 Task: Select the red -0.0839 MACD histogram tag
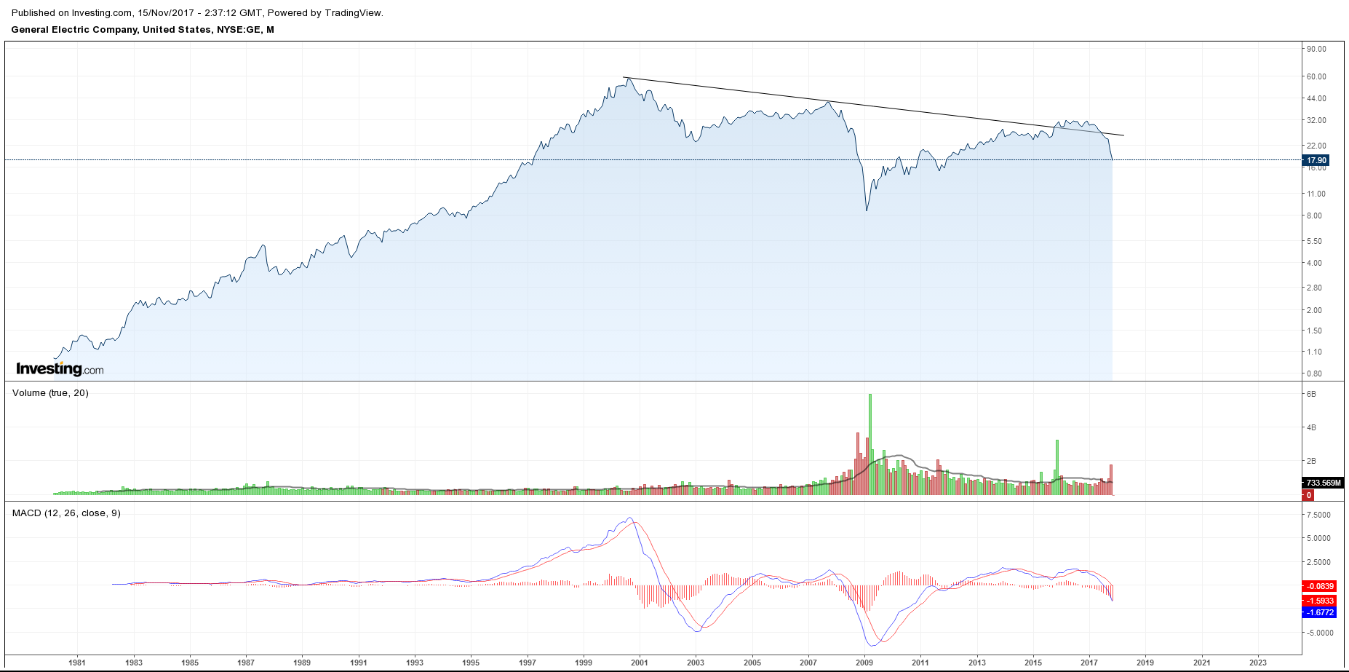1319,586
